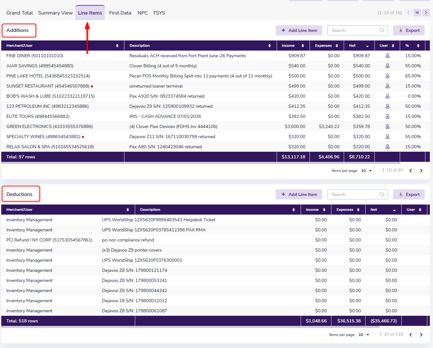Click search magnifier icon in Additions

(382, 30)
